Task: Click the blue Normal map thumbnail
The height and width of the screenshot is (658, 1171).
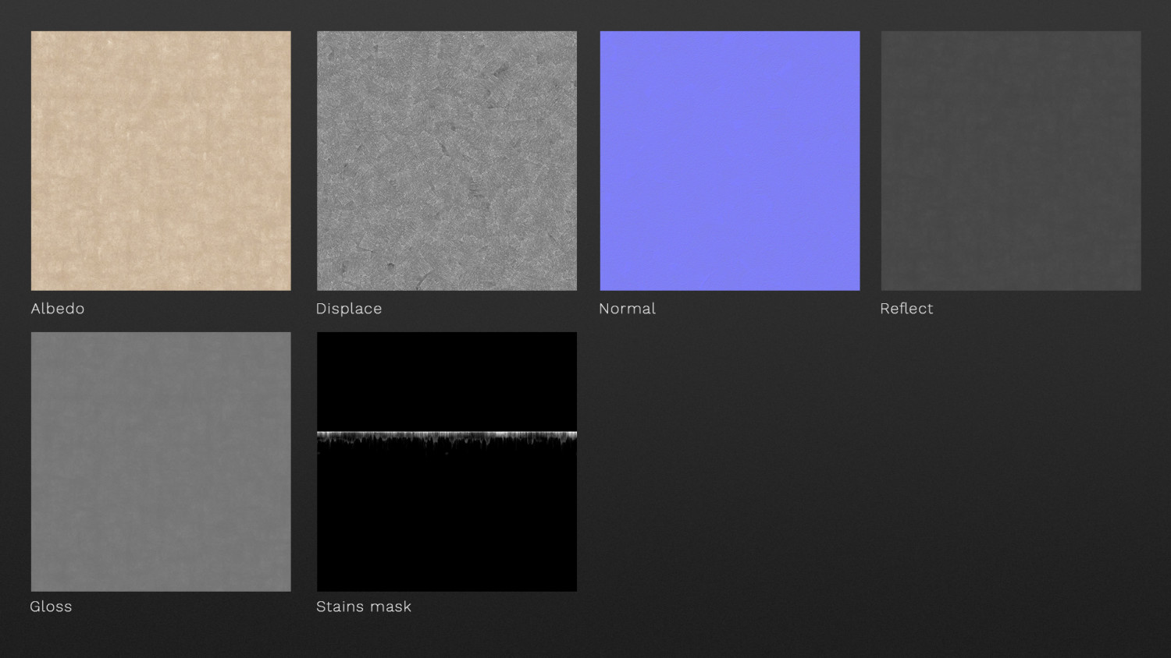Action: point(730,161)
